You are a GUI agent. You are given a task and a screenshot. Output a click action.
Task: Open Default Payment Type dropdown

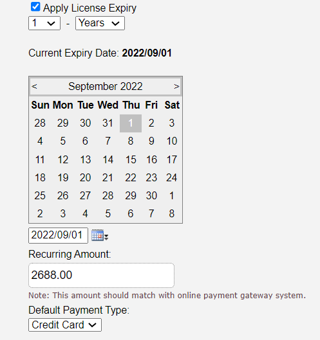pyautogui.click(x=65, y=325)
